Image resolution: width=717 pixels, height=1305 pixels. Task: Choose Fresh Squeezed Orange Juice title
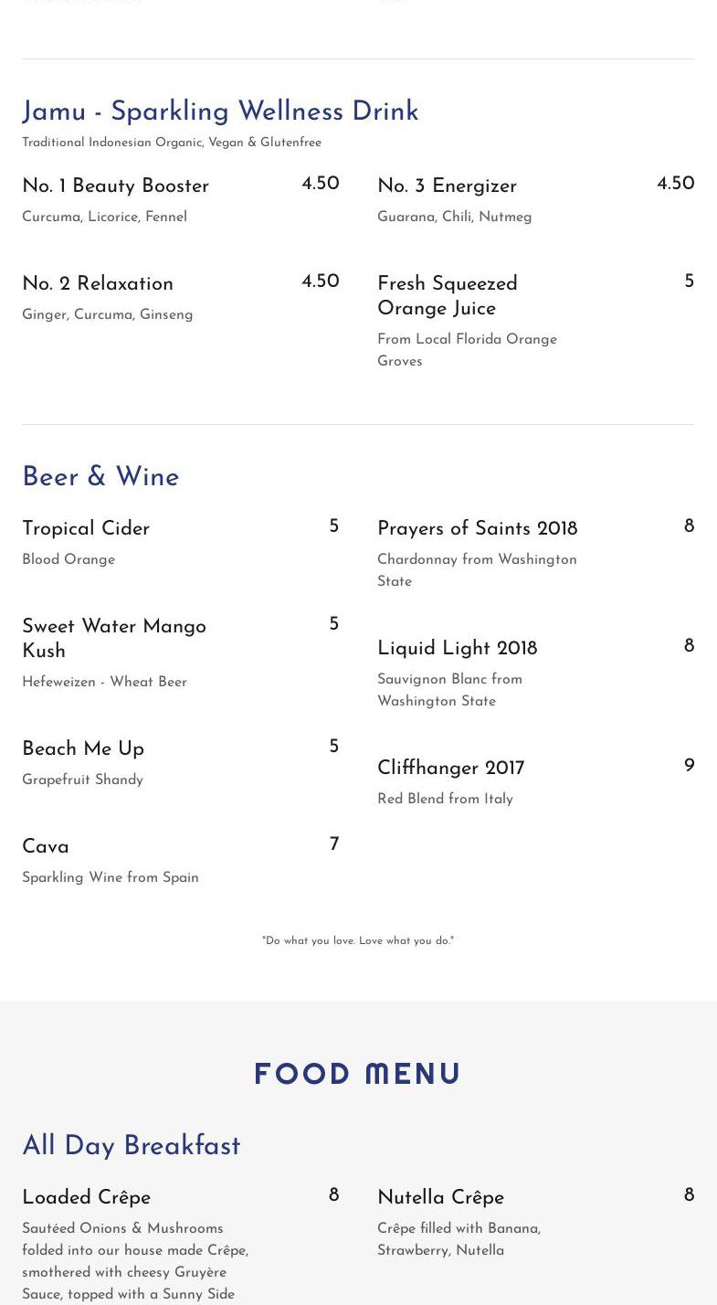448,296
